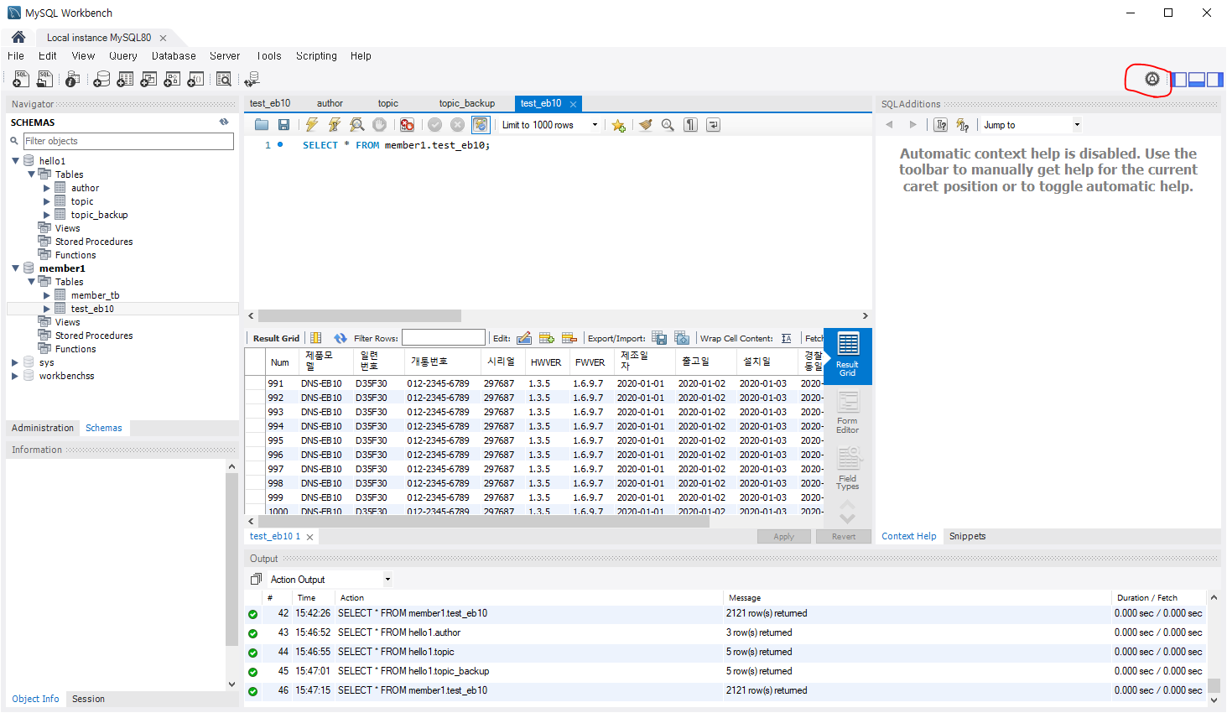Save the script to file
This screenshot has width=1227, height=713.
click(284, 125)
